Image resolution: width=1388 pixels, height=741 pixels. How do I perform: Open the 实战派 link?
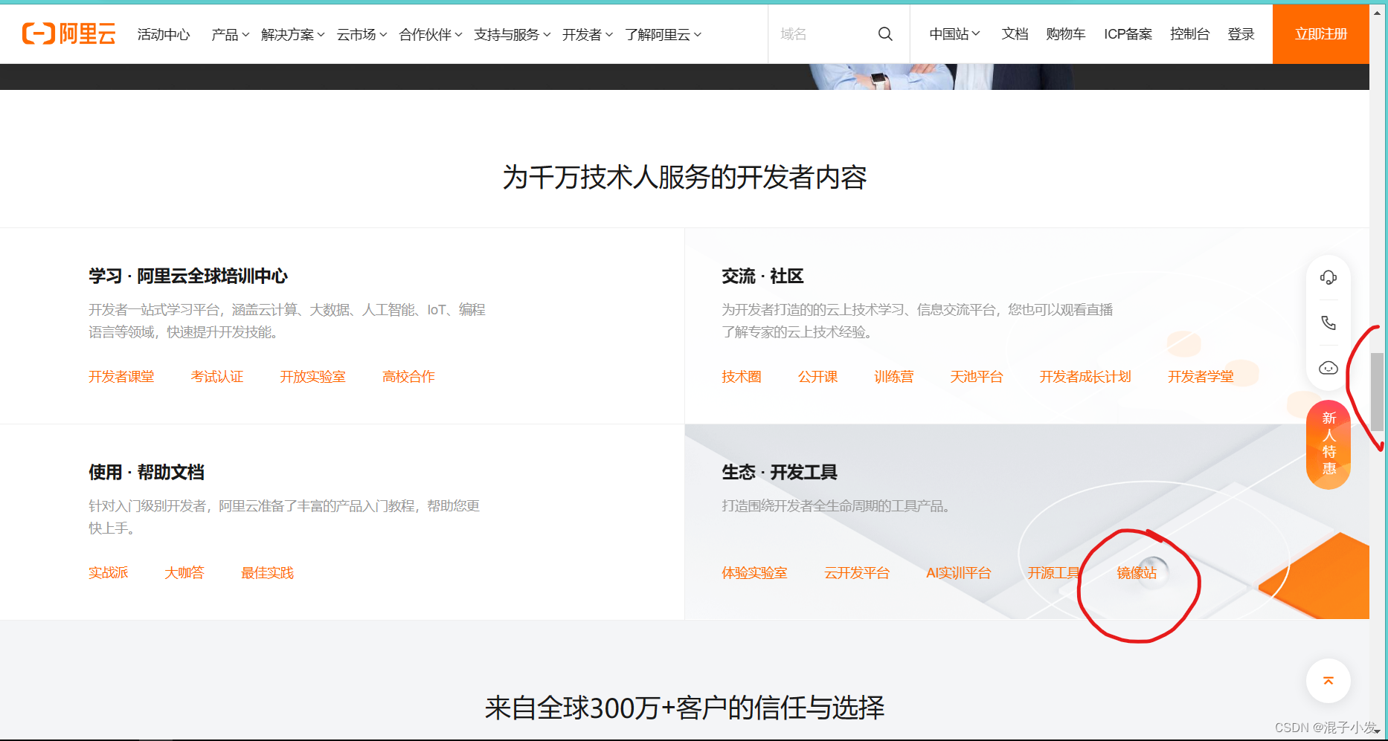click(x=109, y=573)
